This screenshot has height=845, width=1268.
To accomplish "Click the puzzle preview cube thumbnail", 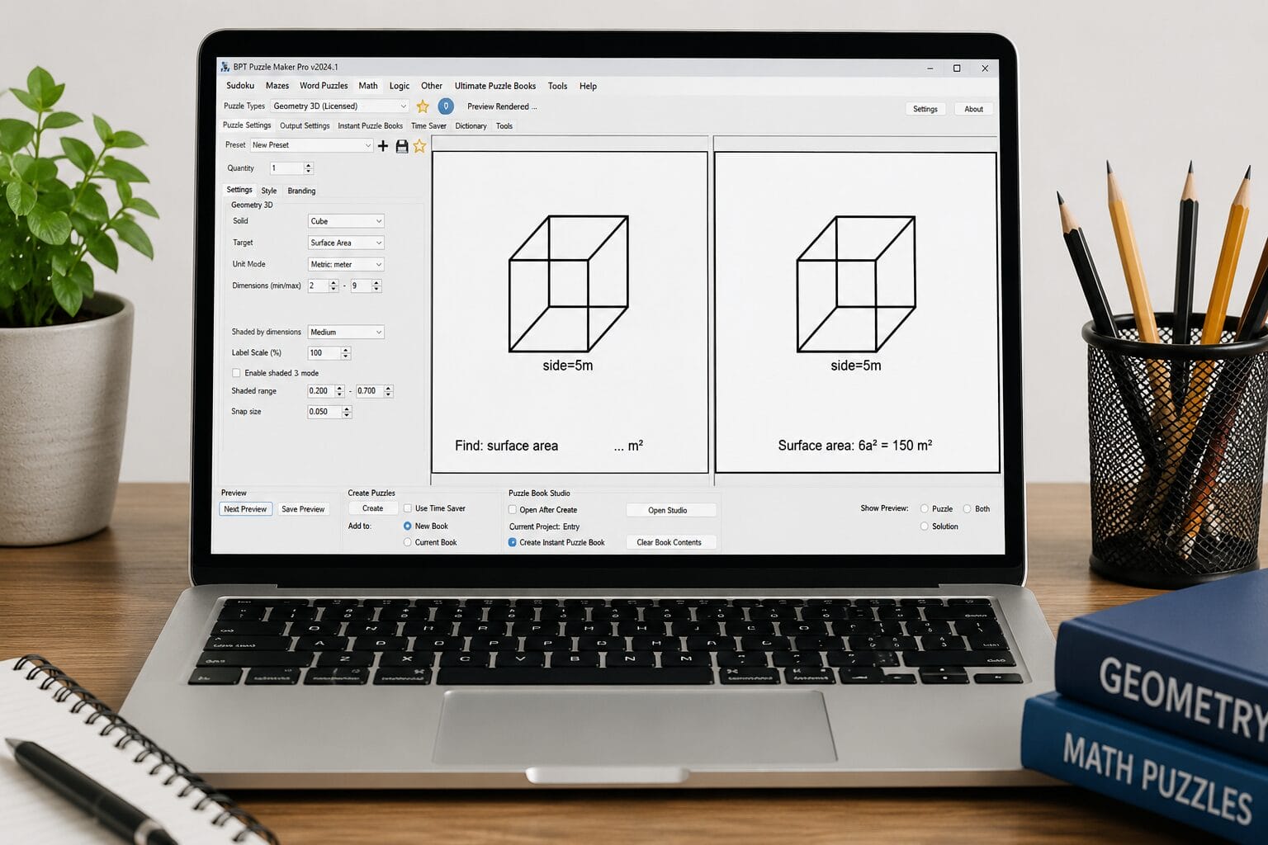I will point(569,284).
